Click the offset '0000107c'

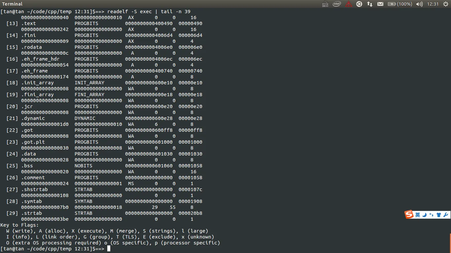pos(191,189)
